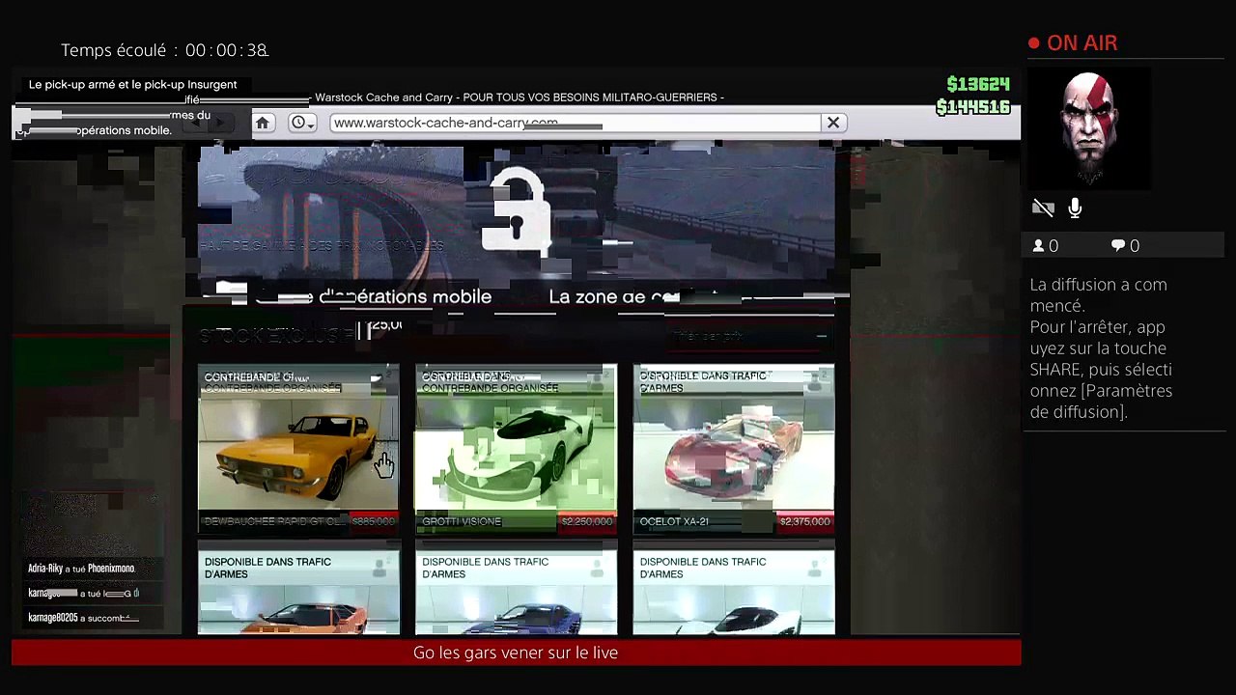Viewport: 1236px width, 695px height.
Task: Click the "OCELOT XA-21" name label
Action: [x=674, y=521]
